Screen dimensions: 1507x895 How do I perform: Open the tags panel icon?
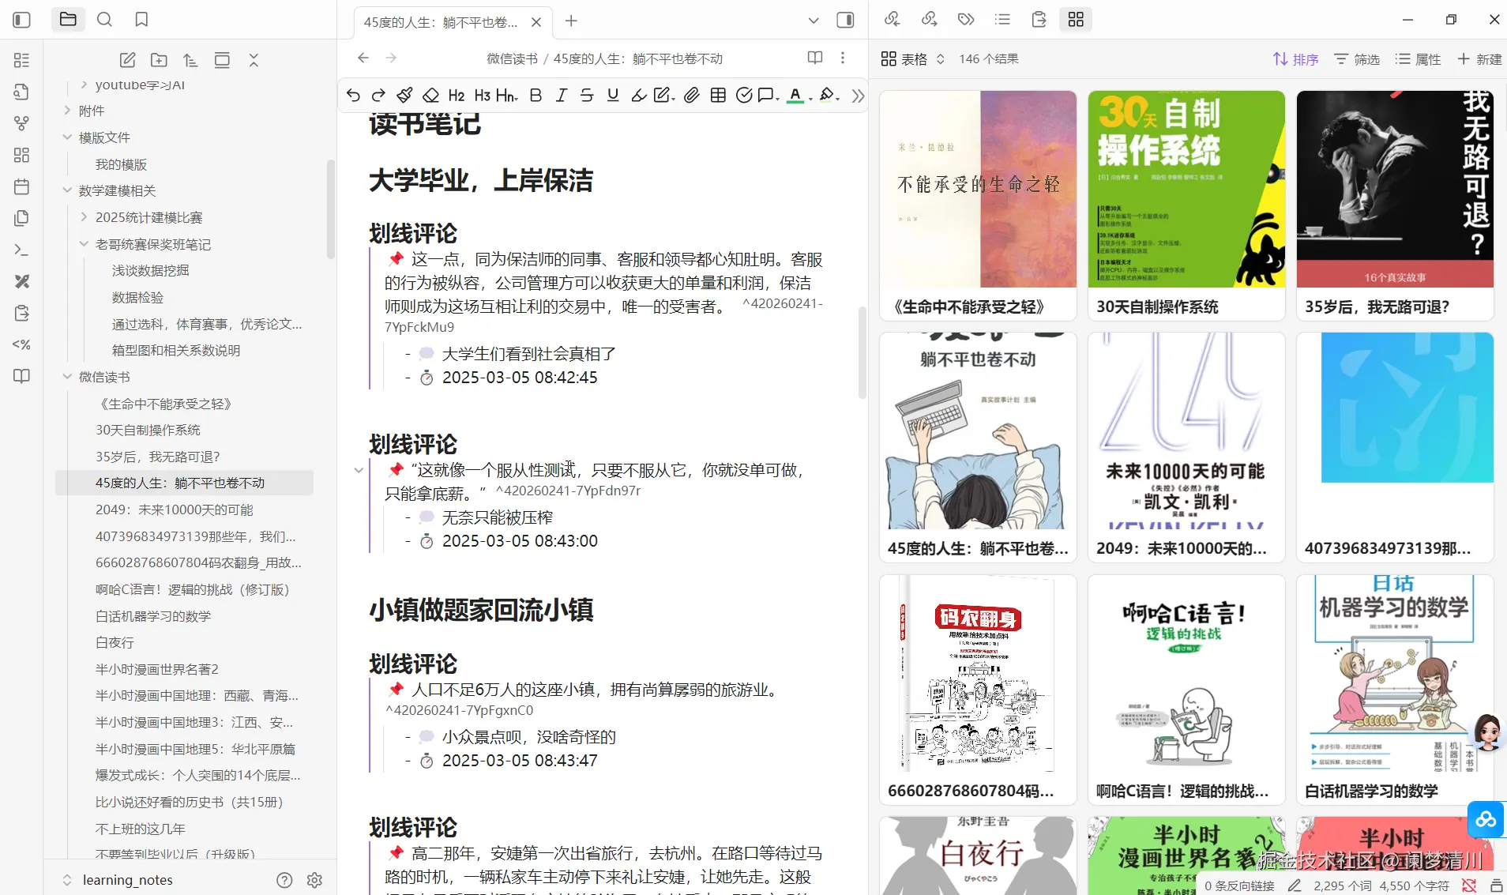click(966, 19)
